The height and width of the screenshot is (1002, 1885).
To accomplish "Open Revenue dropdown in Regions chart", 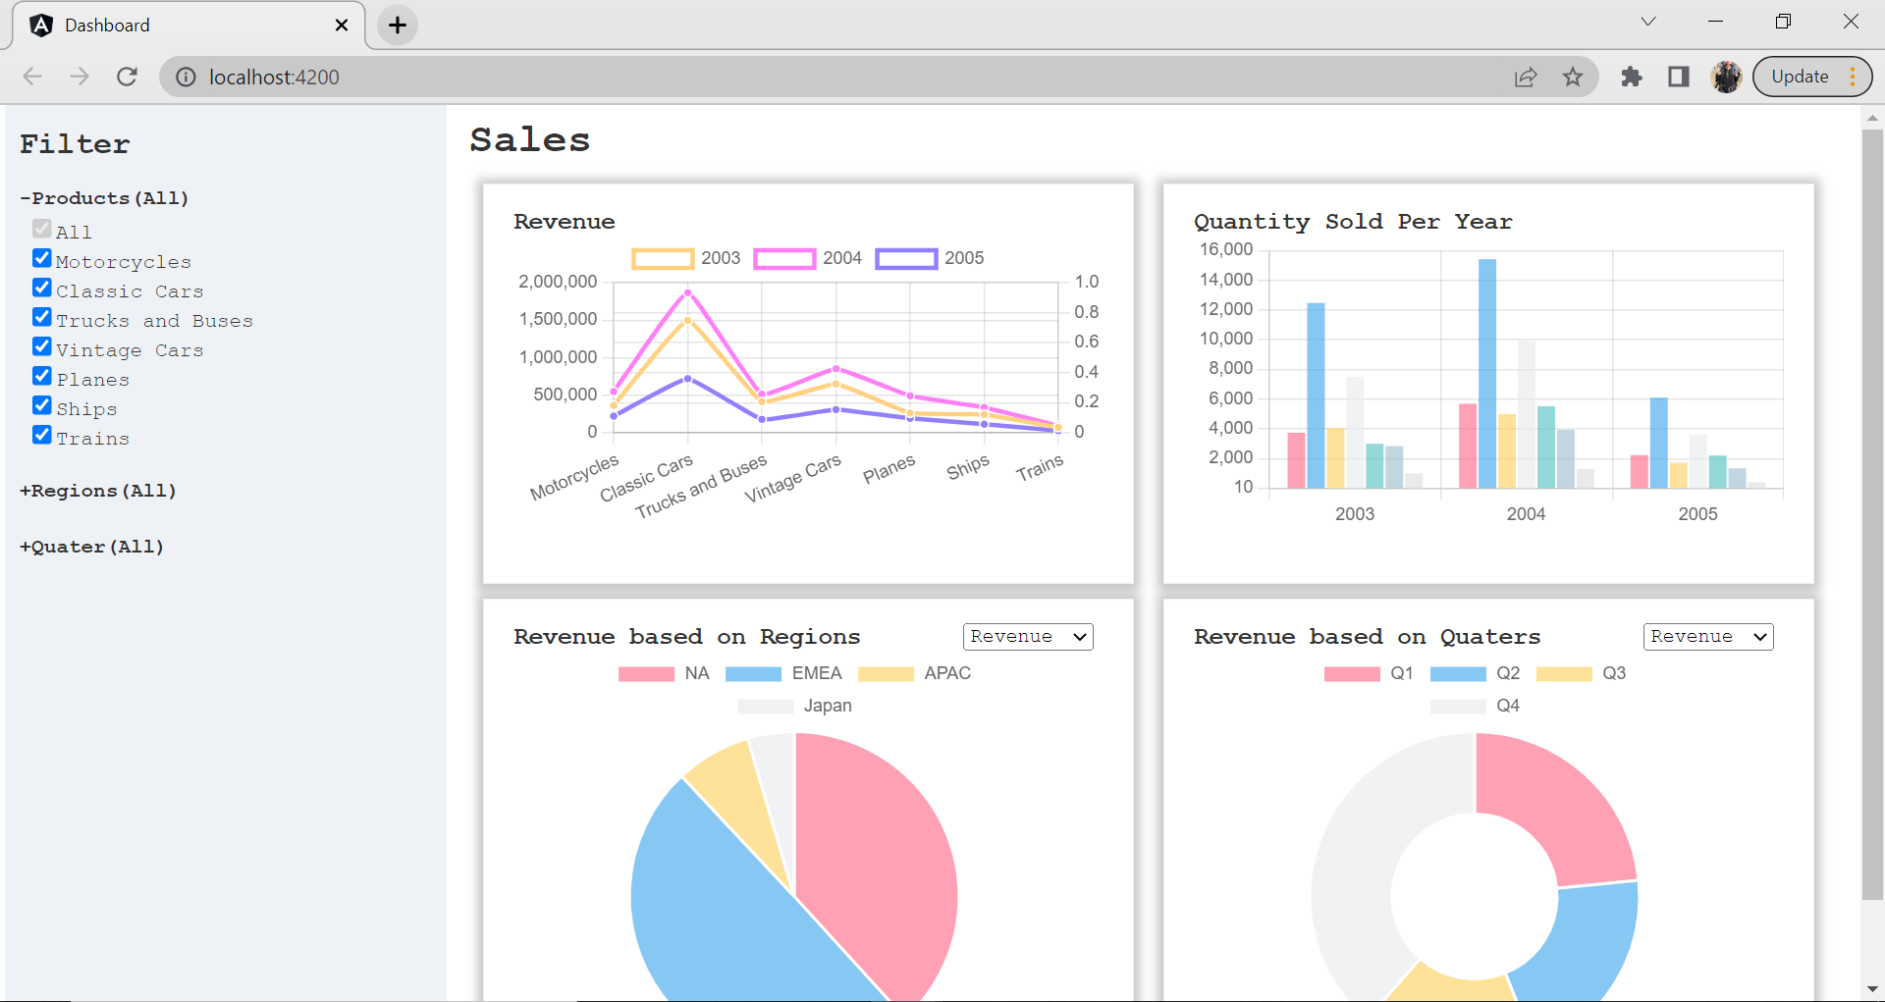I will [x=1028, y=637].
